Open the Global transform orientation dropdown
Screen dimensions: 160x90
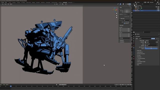tap(56, 4)
